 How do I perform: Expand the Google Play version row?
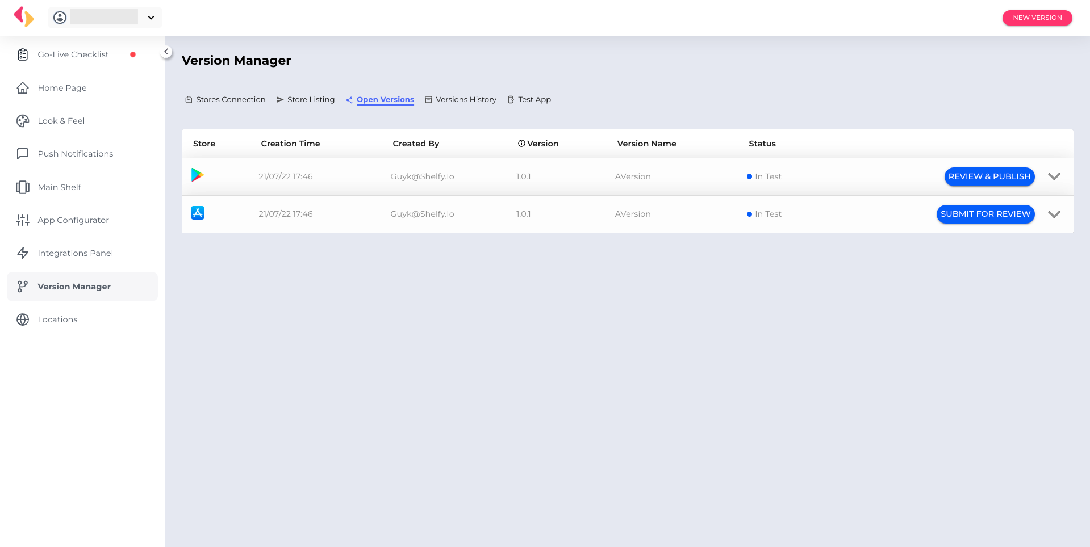1054,176
